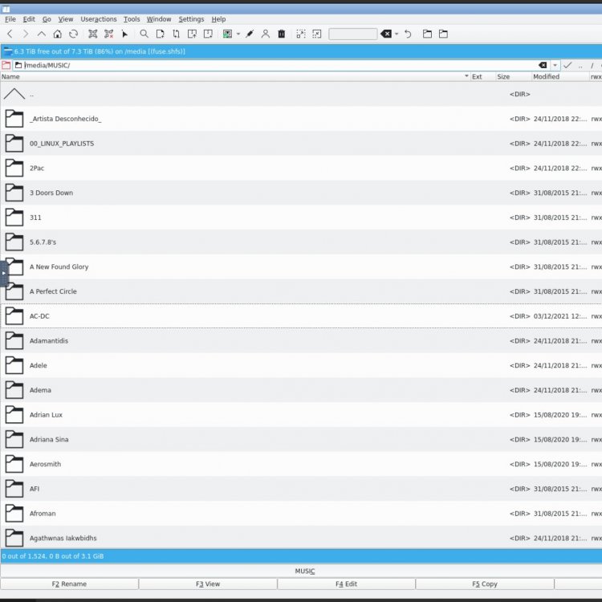Click the disk free space media bar

point(301,51)
